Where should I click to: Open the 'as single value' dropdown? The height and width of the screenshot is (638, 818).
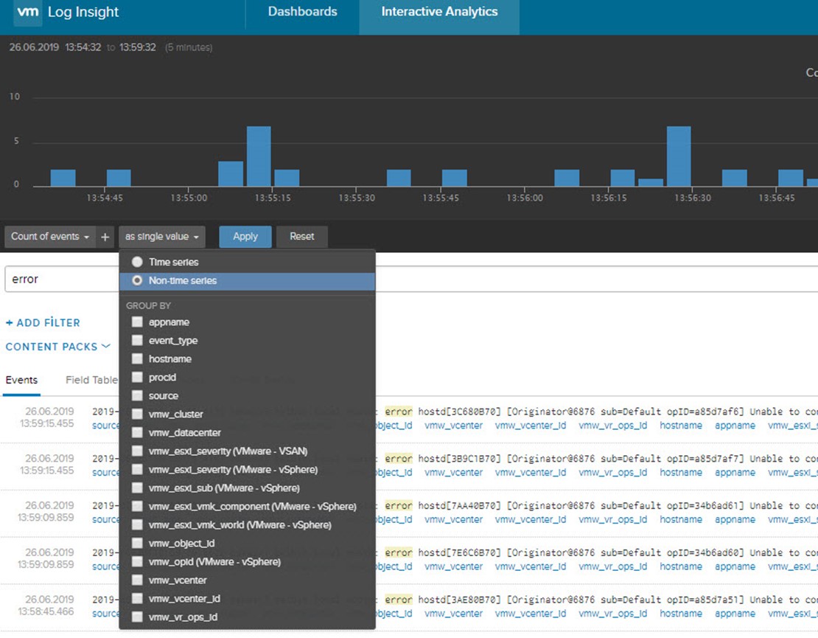(x=161, y=237)
